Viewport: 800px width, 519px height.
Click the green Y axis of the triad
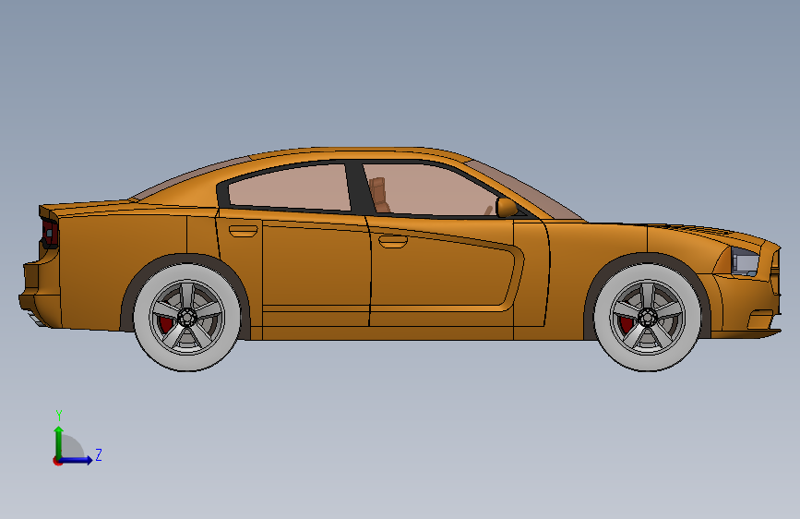(x=59, y=441)
